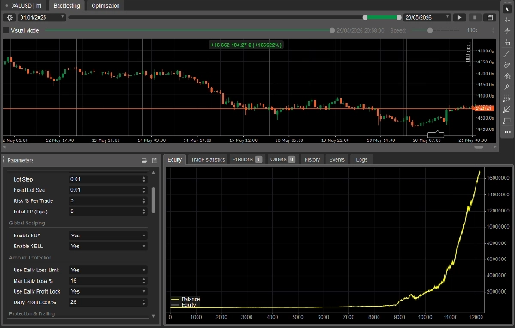Screen dimensions: 515x328
Task: Click the fixed lot size input field
Action: click(x=105, y=190)
